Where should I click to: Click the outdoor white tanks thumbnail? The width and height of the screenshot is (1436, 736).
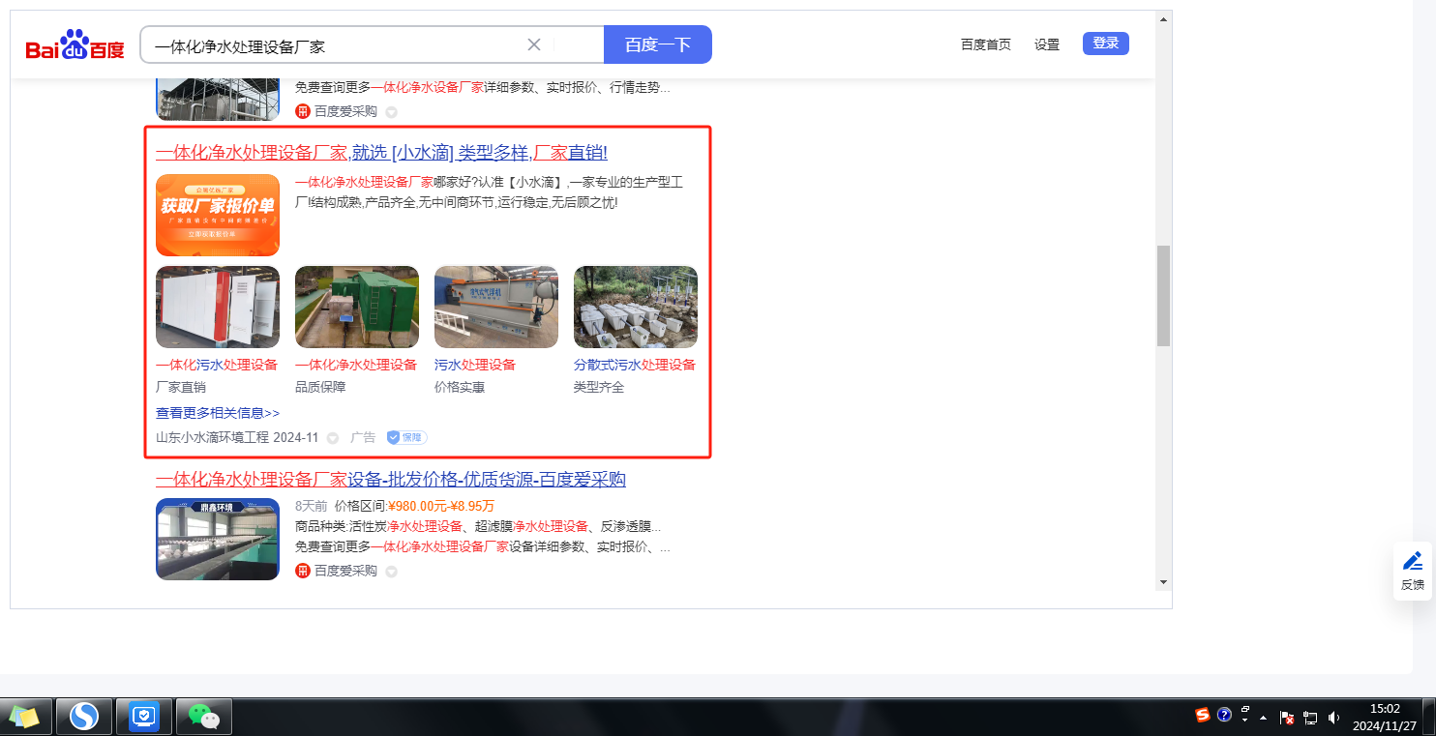[x=636, y=307]
